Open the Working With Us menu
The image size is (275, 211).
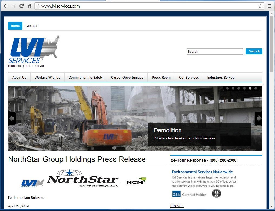[47, 78]
